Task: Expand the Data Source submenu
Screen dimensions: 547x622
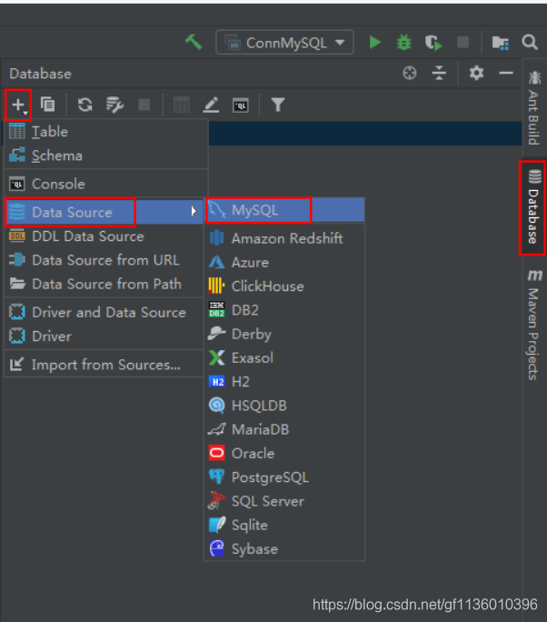Action: coord(104,212)
